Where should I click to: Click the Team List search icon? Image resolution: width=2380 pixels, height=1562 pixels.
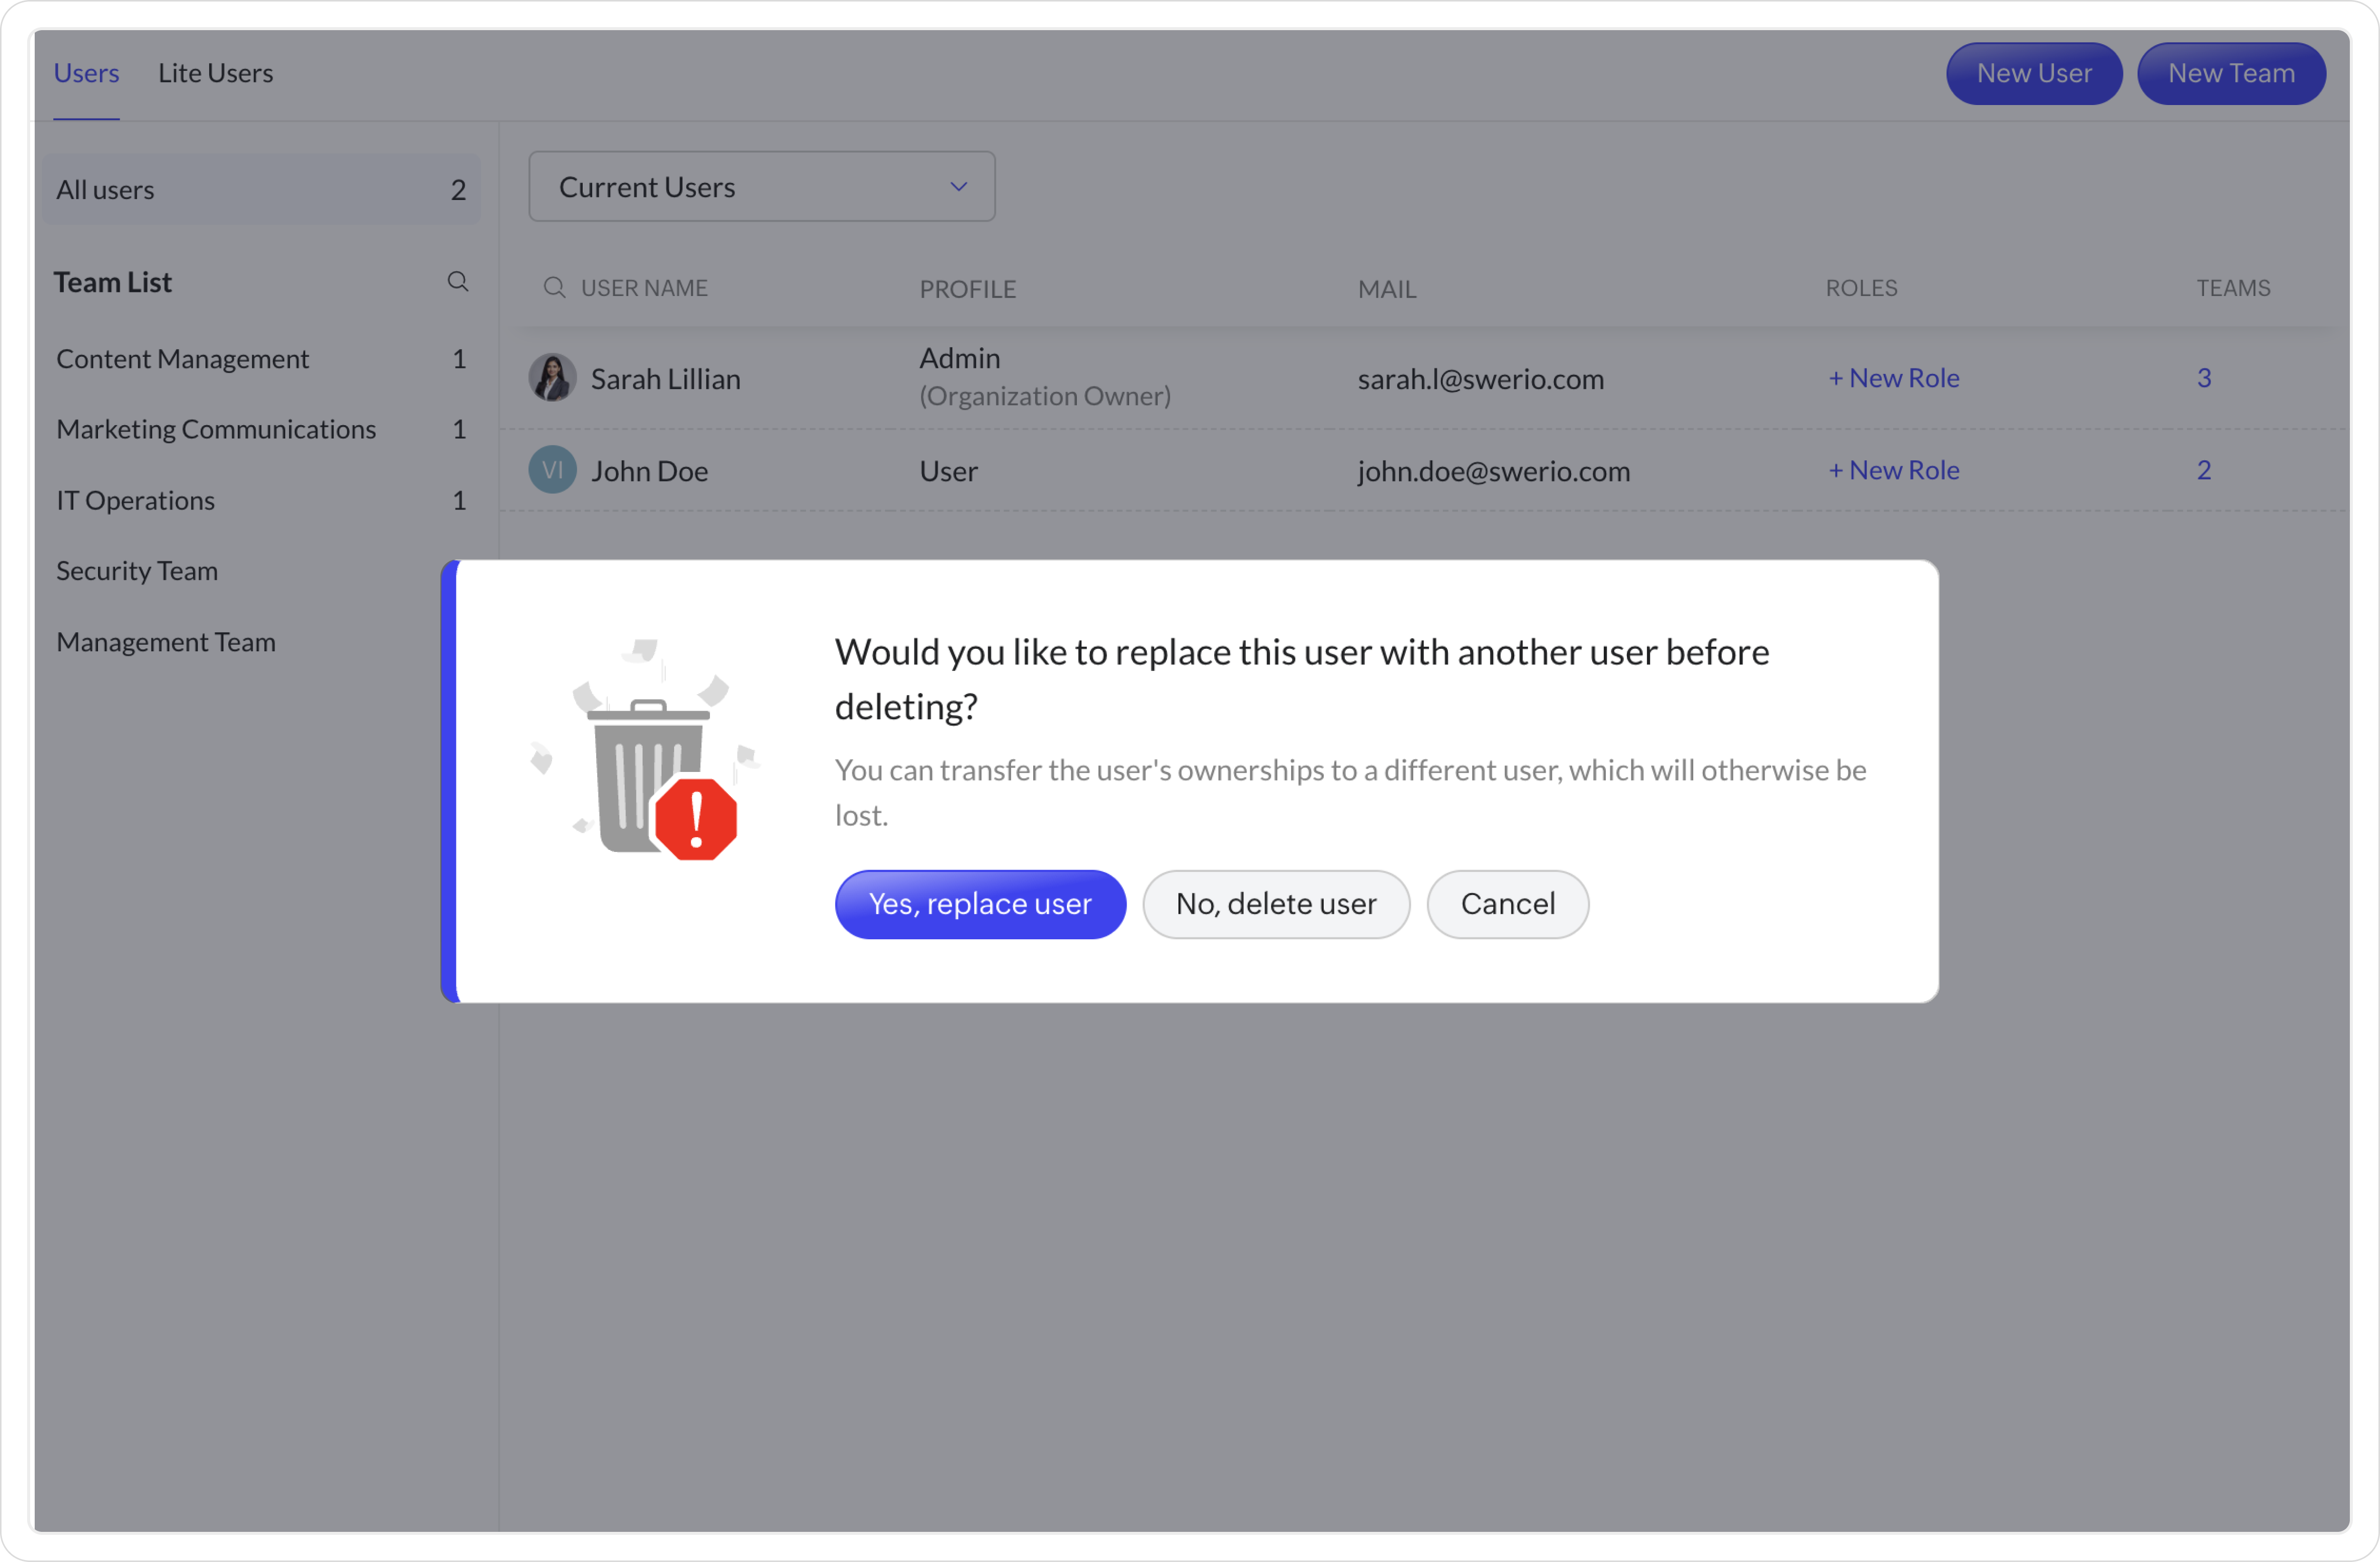click(457, 282)
